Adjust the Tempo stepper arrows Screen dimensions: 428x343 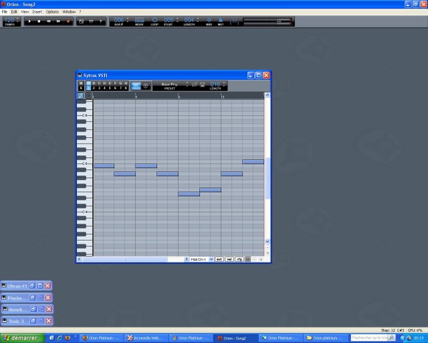pyautogui.click(x=18, y=20)
